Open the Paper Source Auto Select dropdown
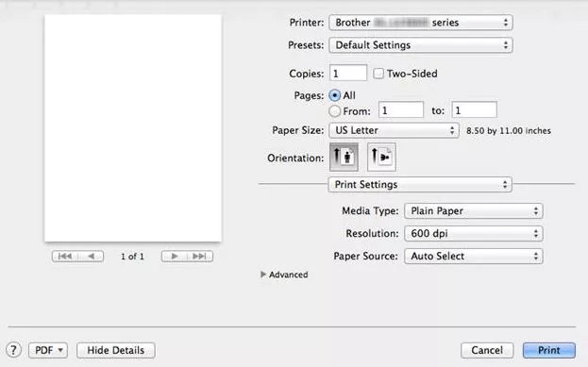 coord(474,256)
